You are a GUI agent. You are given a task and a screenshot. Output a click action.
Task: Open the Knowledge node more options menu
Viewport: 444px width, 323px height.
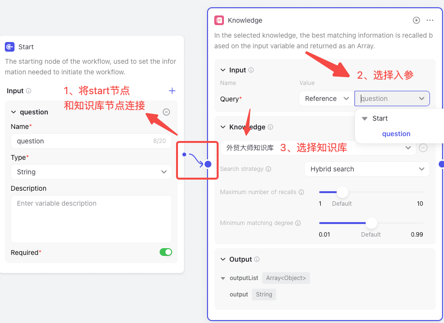pyautogui.click(x=430, y=20)
